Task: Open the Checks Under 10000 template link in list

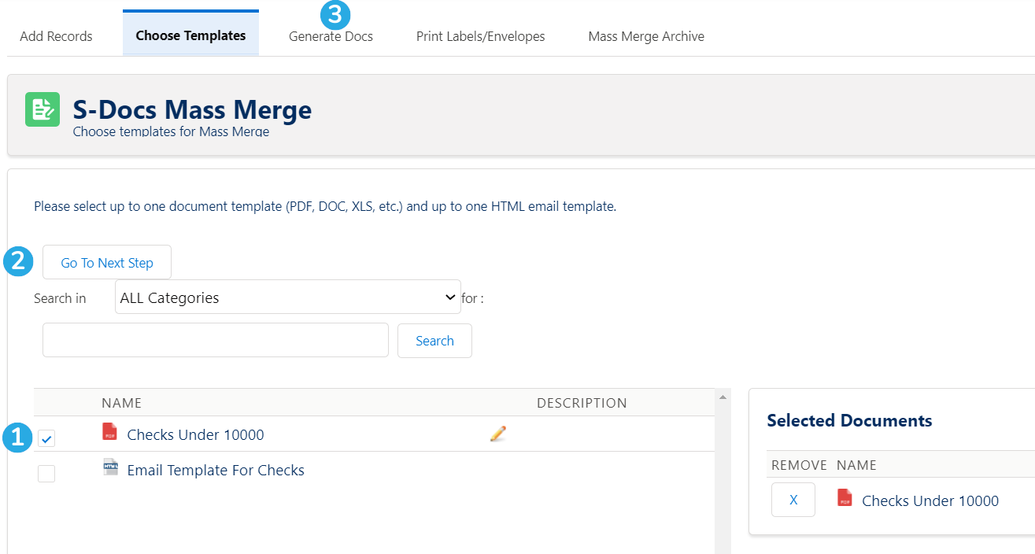Action: (x=195, y=434)
